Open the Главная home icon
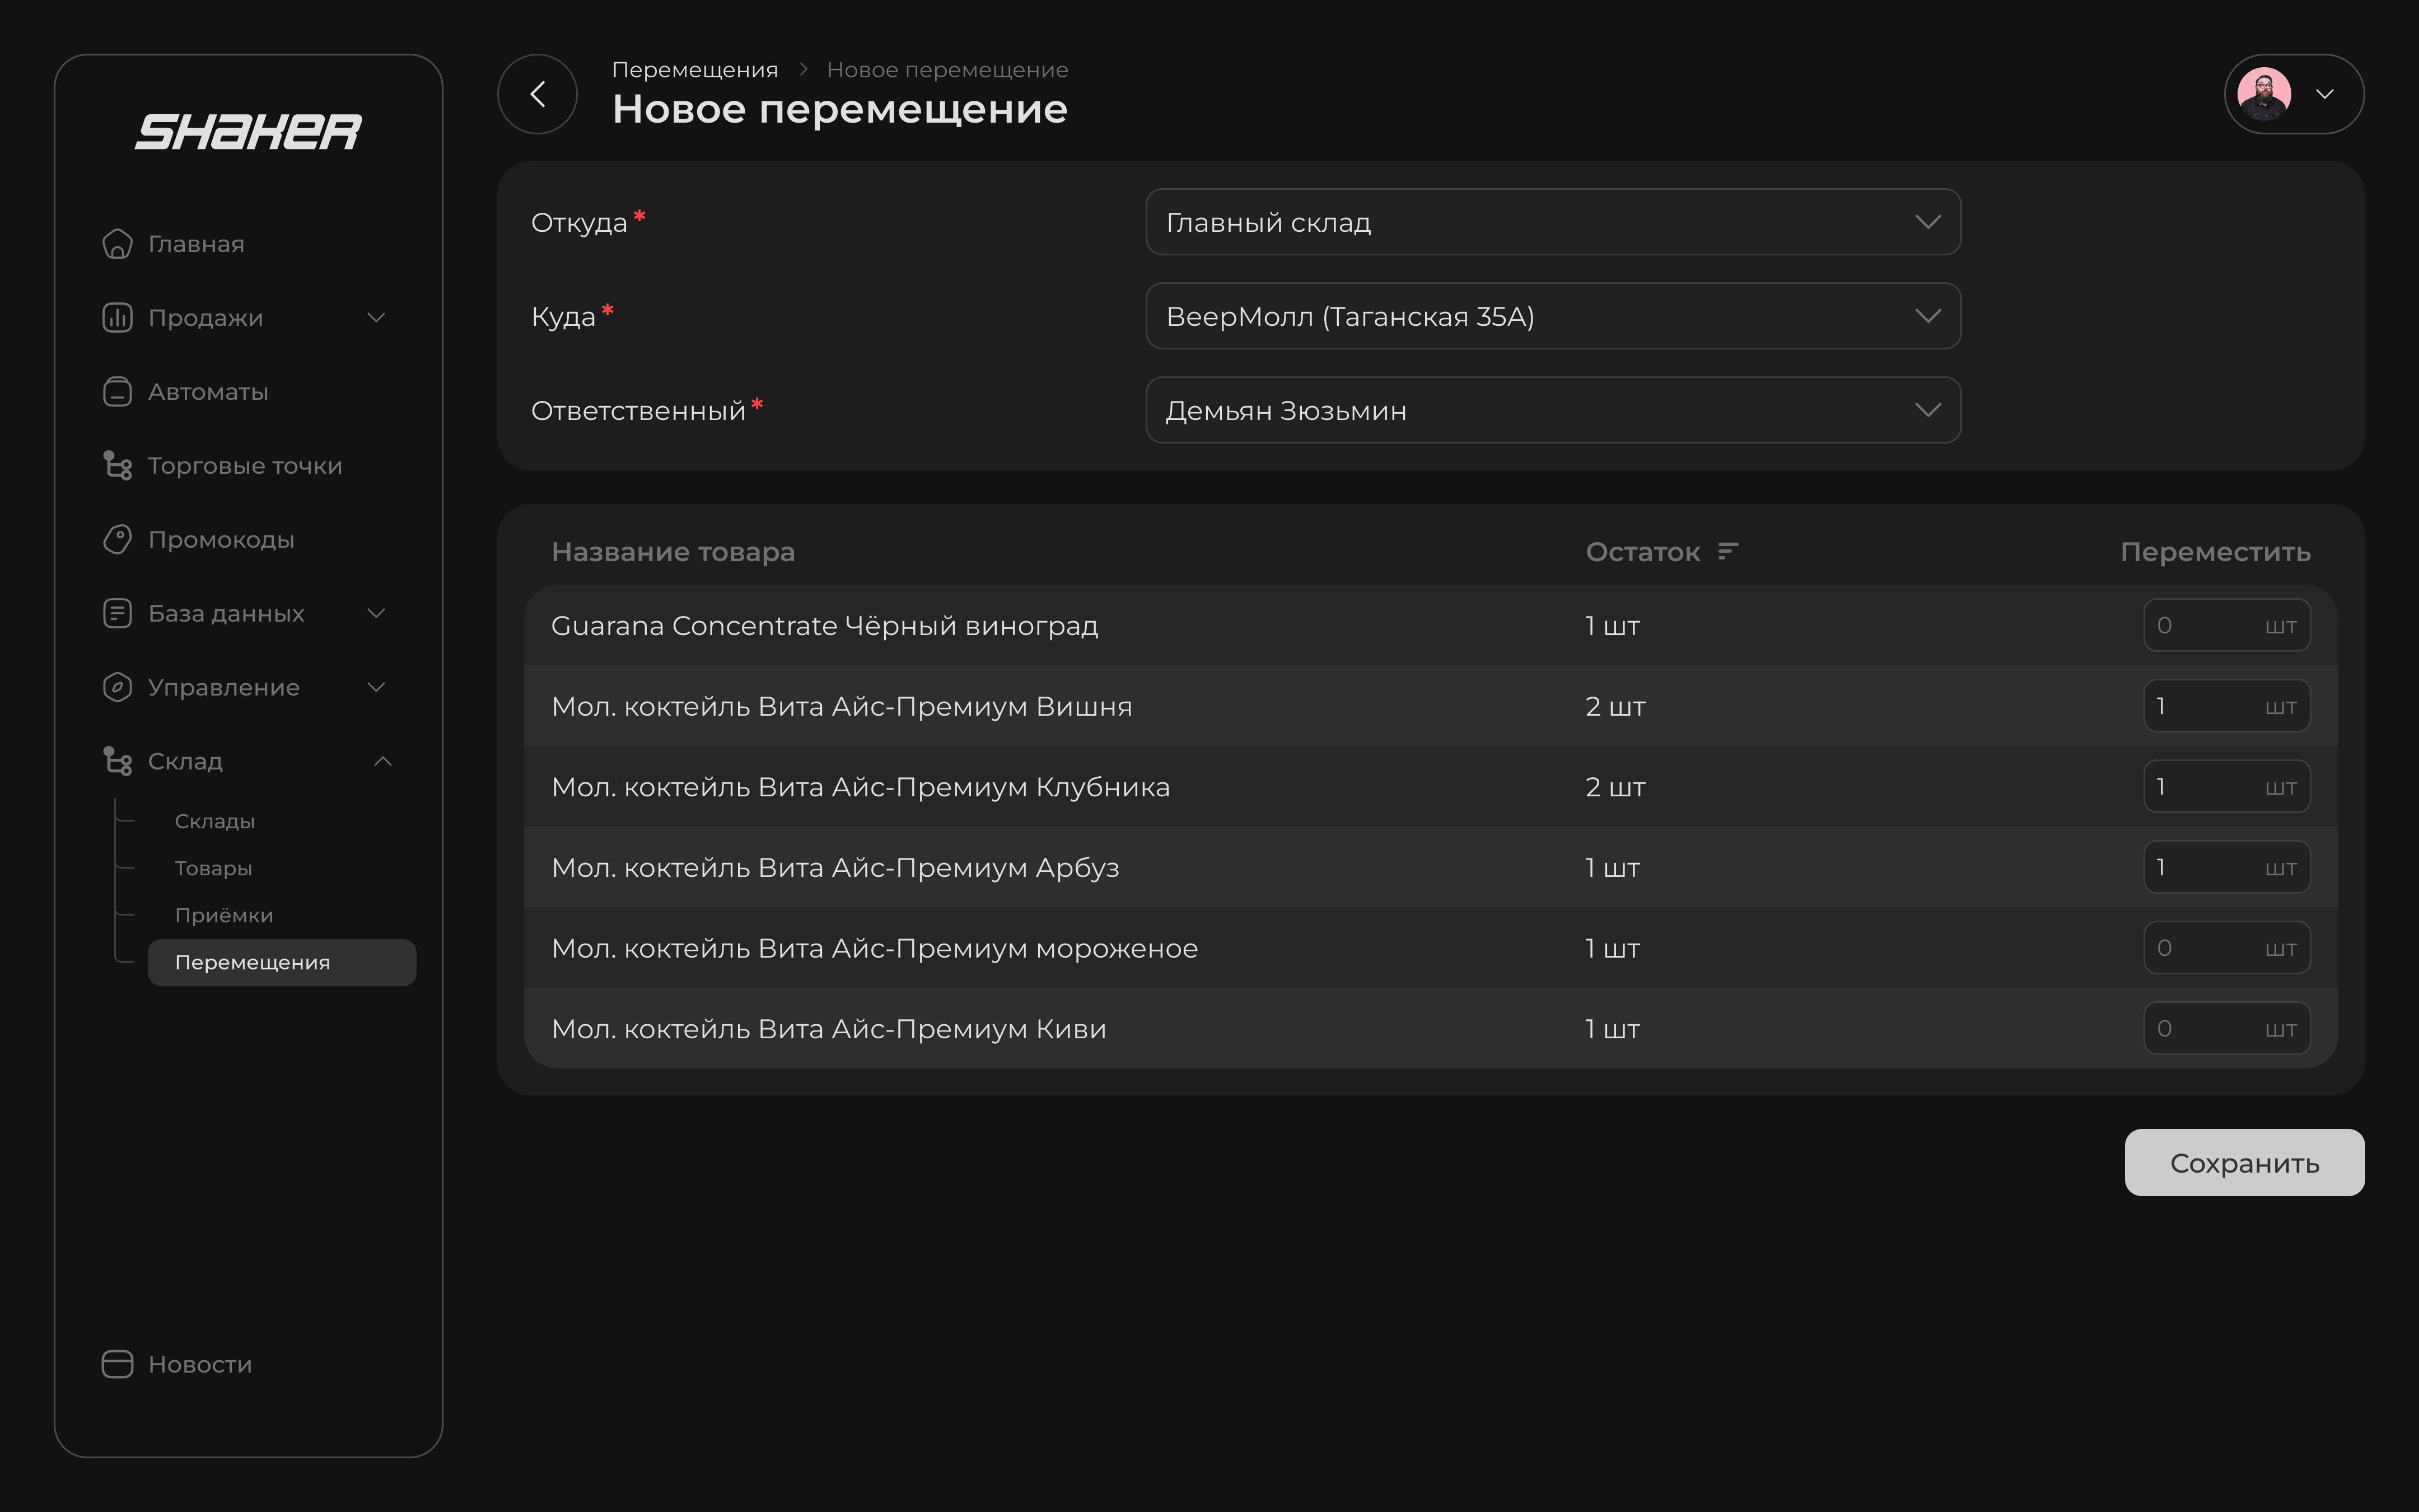Image resolution: width=2419 pixels, height=1512 pixels. pos(117,244)
